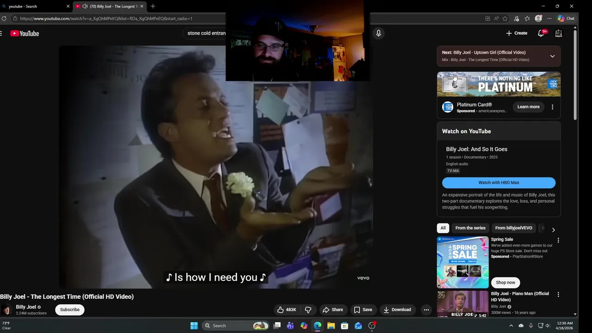Image resolution: width=592 pixels, height=333 pixels.
Task: Open options menu for Piano Man video
Action: (558, 295)
